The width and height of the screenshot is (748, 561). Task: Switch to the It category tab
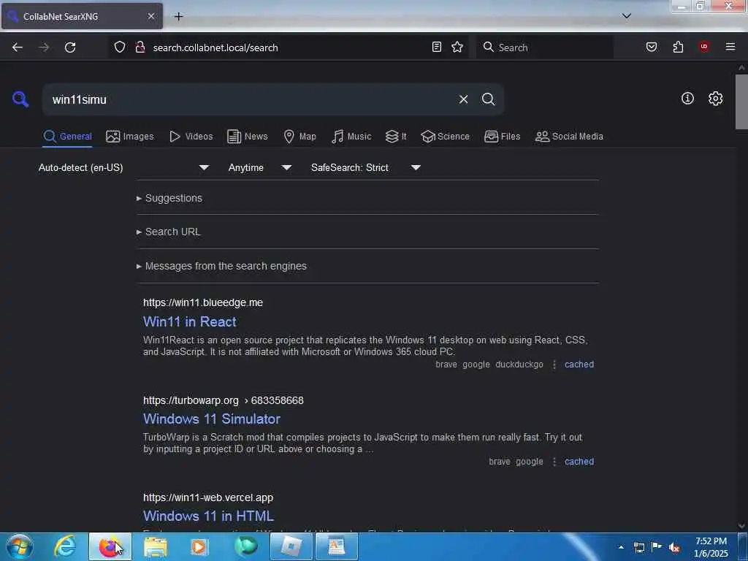(x=396, y=137)
